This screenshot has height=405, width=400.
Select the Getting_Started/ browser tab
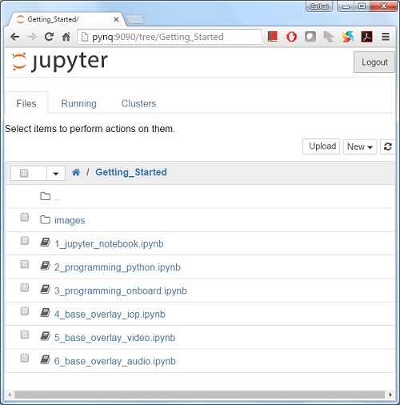tap(66, 19)
